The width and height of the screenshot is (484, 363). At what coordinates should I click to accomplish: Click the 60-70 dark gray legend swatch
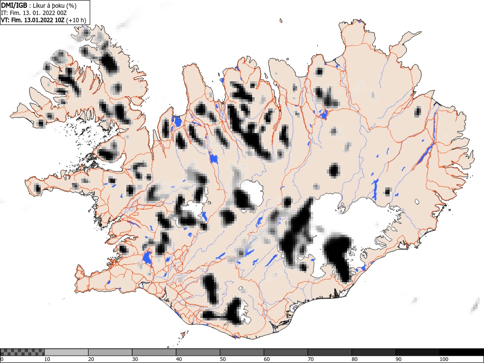pos(286,352)
